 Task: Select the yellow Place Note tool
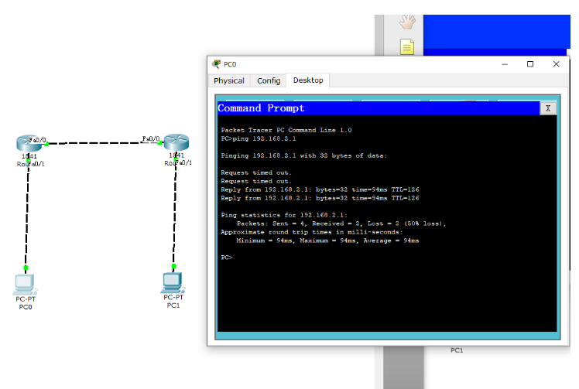(x=407, y=47)
